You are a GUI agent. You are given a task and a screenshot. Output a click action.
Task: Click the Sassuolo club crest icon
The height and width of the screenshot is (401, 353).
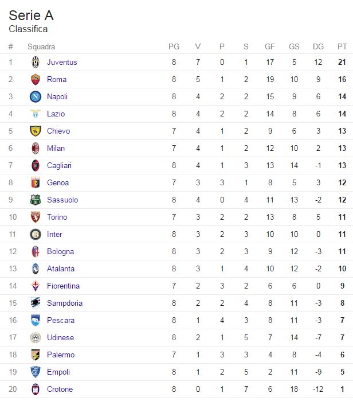coord(36,200)
